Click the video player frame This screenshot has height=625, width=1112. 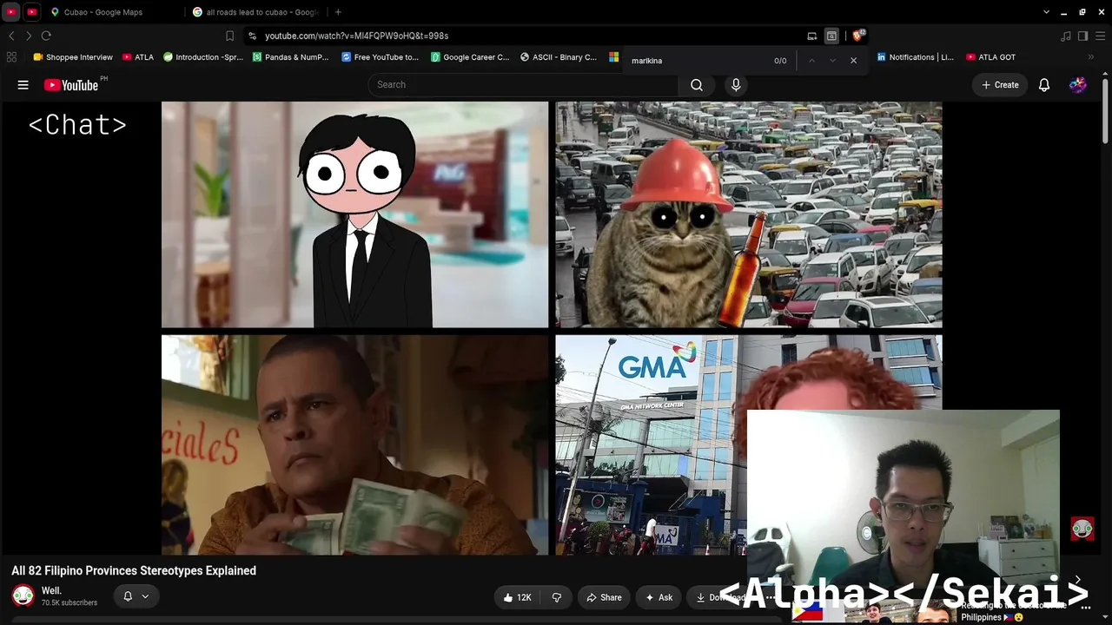552,328
